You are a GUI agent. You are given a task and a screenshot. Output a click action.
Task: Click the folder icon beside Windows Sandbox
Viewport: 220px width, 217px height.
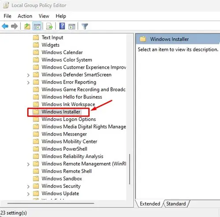tap(36, 179)
